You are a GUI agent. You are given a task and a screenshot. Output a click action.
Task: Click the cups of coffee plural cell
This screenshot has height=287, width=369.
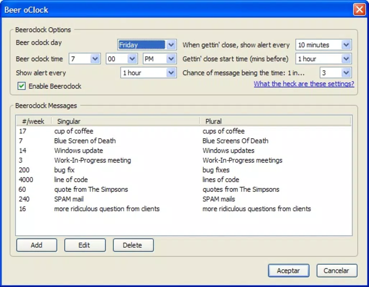(223, 131)
